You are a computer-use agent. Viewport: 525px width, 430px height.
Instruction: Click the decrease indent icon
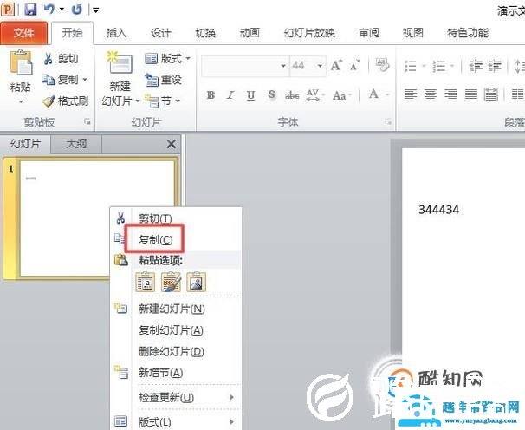click(x=475, y=66)
